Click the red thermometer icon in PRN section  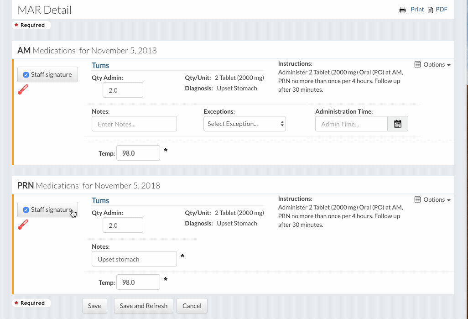point(23,225)
